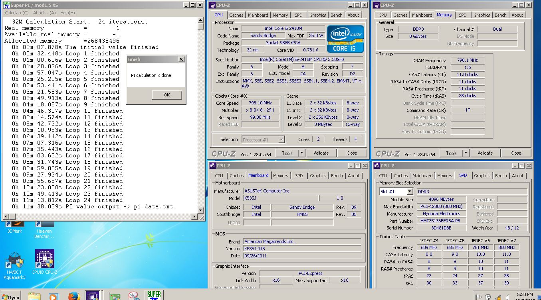Expand Tools arrow in Memory tab window
This screenshot has width=541, height=300.
pyautogui.click(x=466, y=153)
